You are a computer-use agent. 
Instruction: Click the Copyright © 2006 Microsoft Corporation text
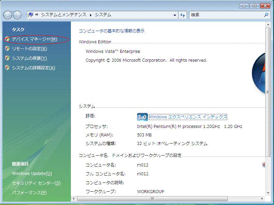click(x=146, y=60)
